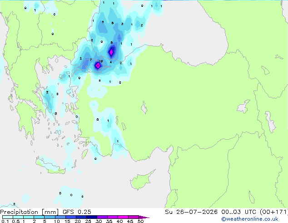Click the 1–2 mm legend color box
Viewport: 288px width, 223px height.
tap(29, 217)
